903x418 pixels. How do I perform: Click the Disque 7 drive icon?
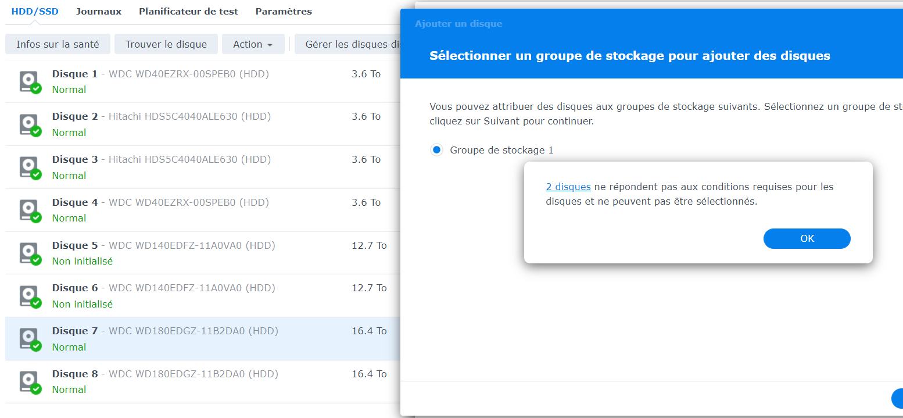(x=29, y=339)
